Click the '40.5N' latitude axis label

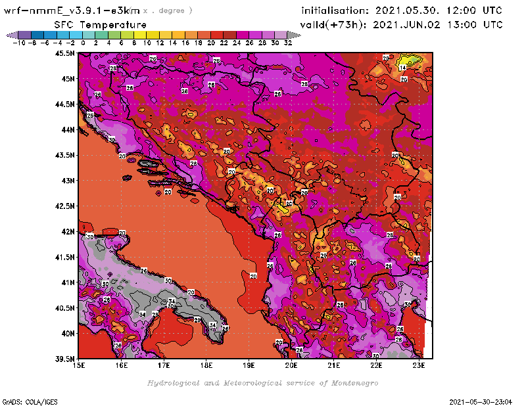pyautogui.click(x=64, y=308)
